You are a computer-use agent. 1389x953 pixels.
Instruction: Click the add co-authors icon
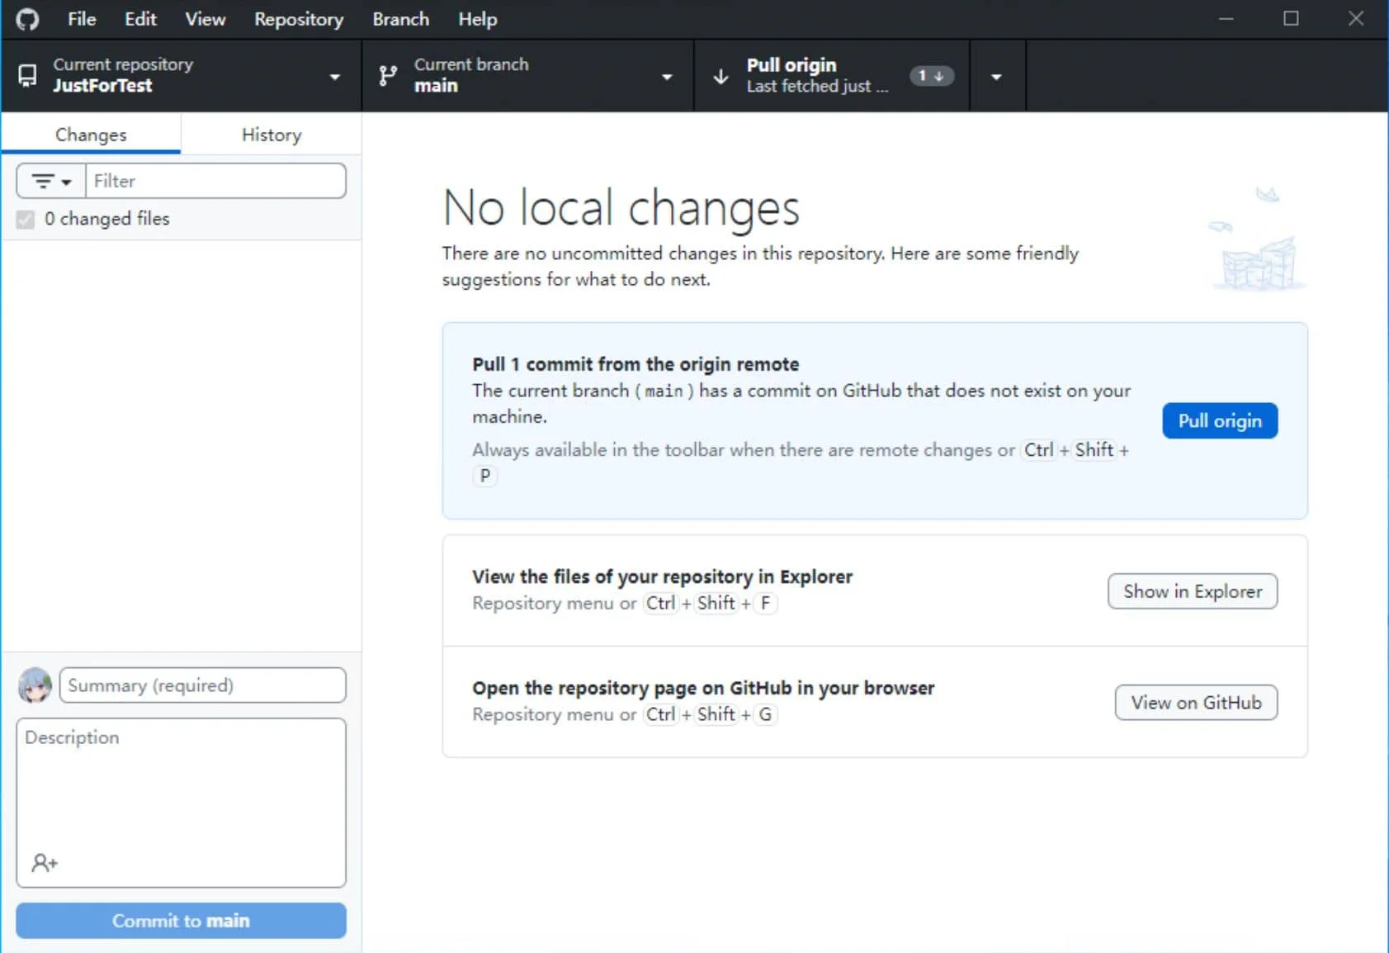[45, 863]
